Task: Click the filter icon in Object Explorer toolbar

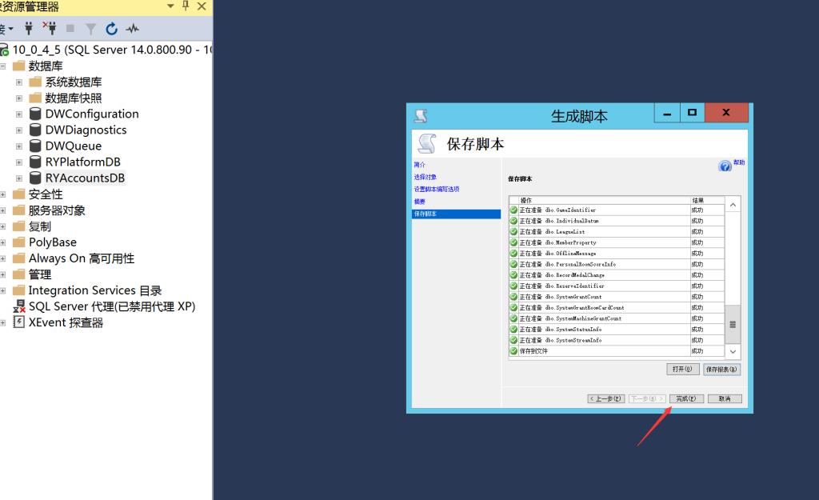Action: (x=92, y=29)
